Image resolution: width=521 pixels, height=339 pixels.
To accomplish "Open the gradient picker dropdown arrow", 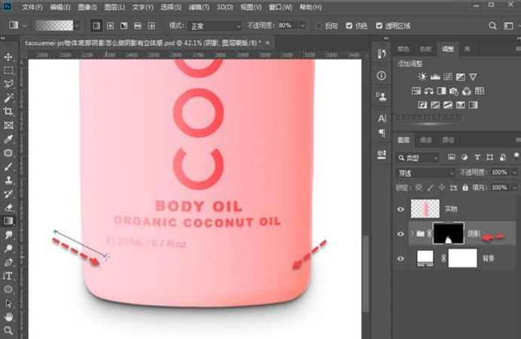I will pos(77,26).
